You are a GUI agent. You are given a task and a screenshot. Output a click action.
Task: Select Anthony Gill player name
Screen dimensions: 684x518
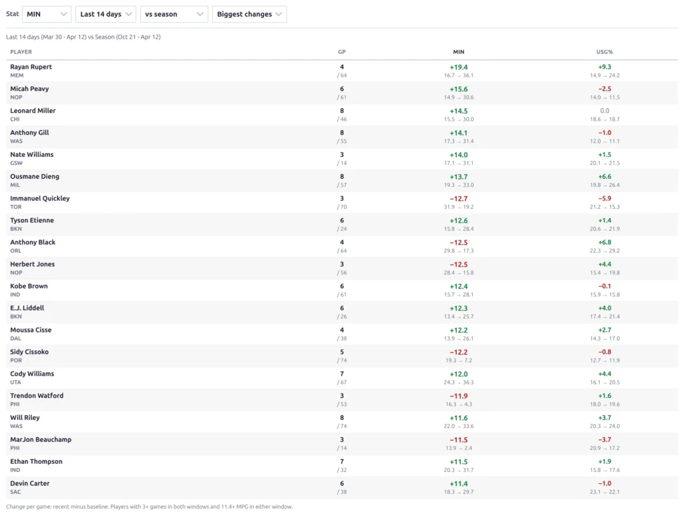[x=29, y=133]
